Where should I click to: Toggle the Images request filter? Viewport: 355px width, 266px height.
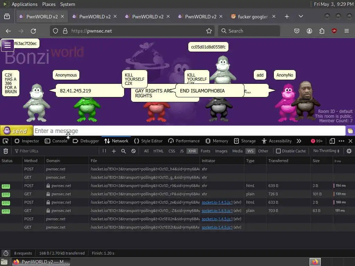click(x=221, y=151)
